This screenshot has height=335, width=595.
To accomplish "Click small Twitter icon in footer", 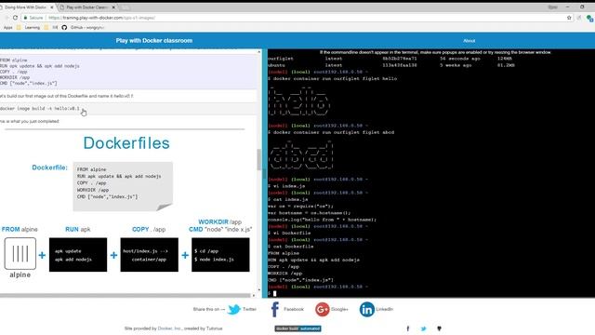I will 424,328.
